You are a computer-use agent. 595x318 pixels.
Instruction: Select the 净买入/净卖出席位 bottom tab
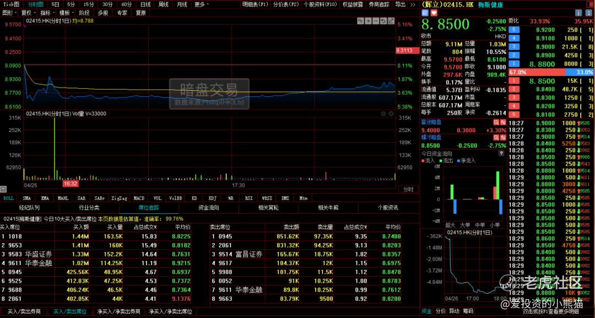[170, 311]
